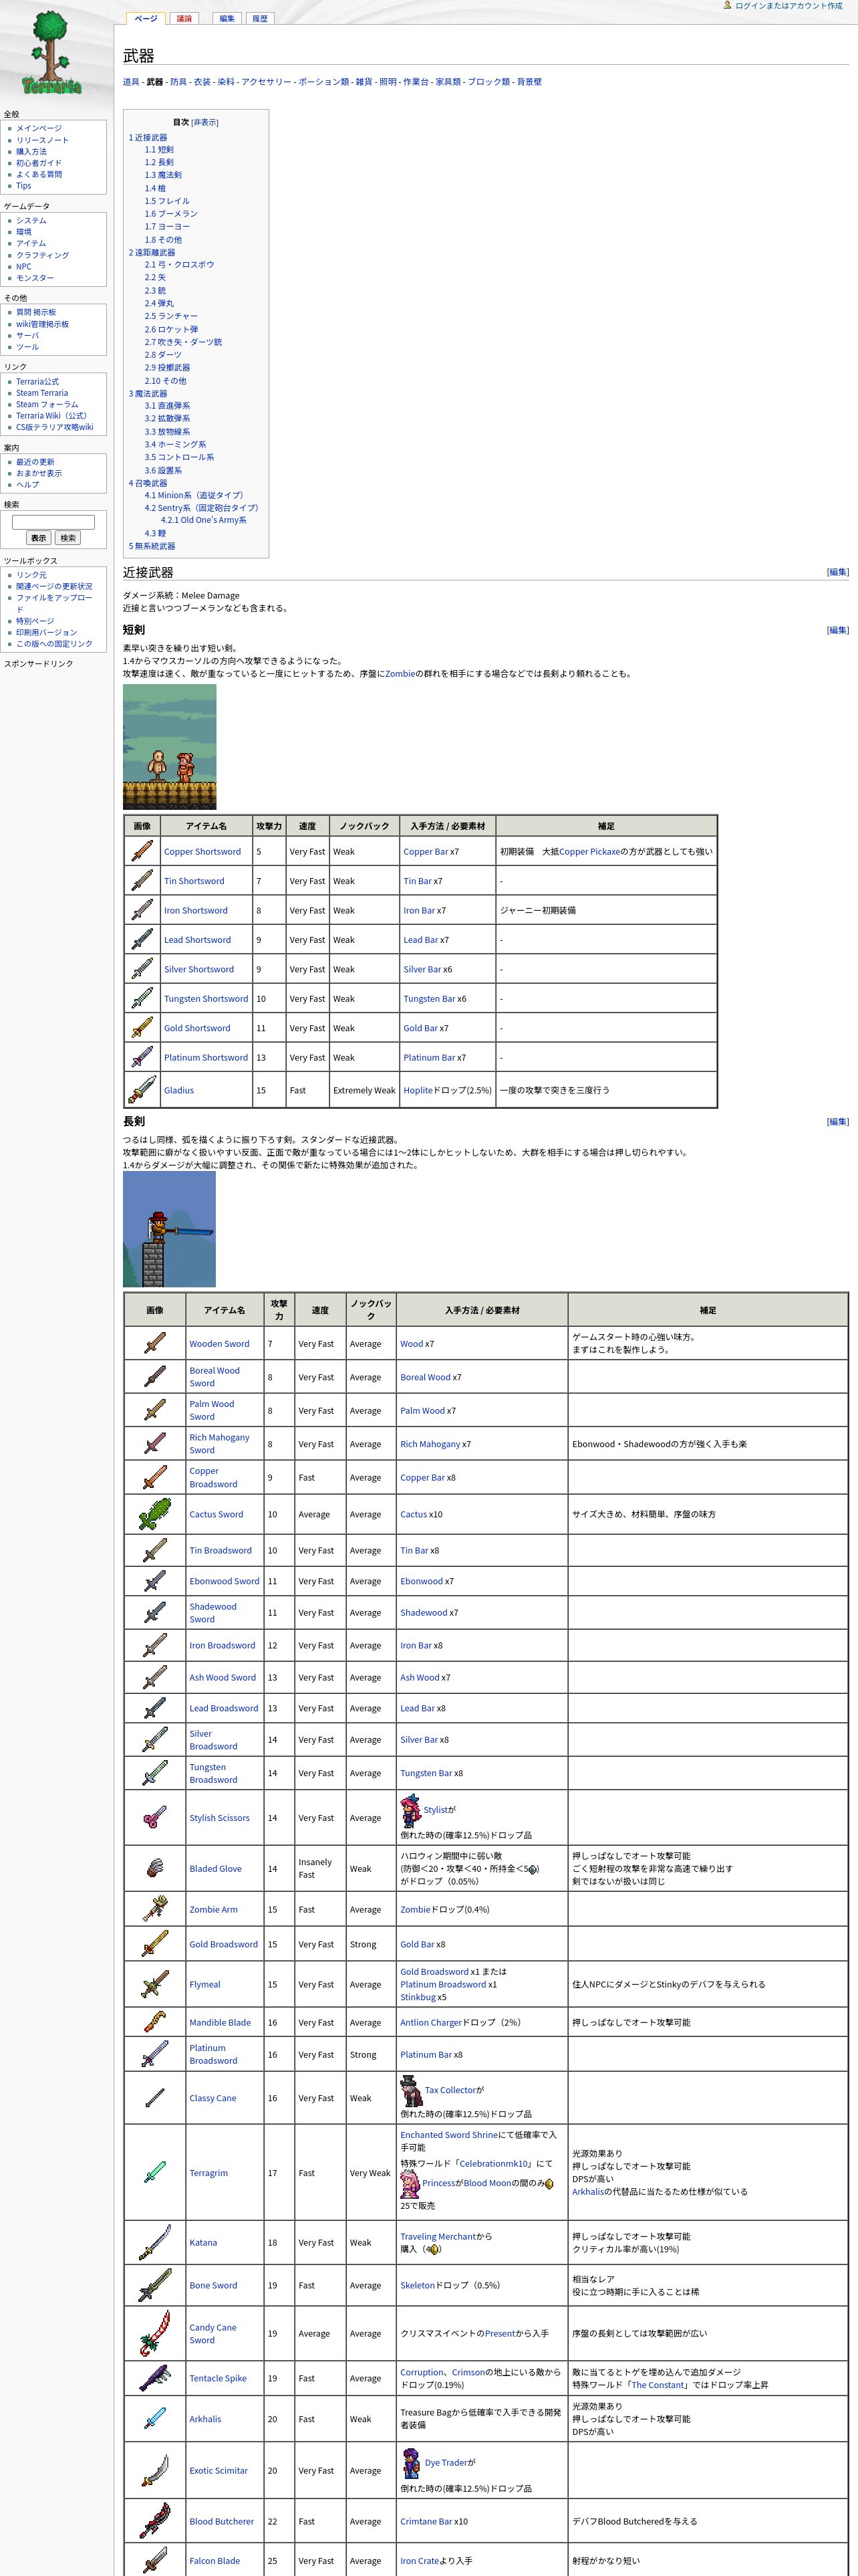Image resolution: width=858 pixels, height=2576 pixels.
Task: Click the Stylist NPC sprite
Action: [410, 1811]
